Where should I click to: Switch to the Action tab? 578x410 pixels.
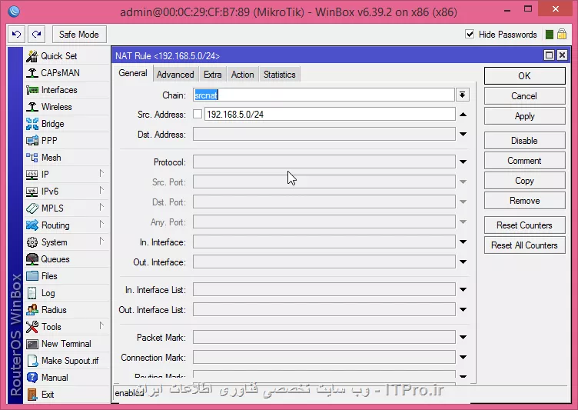coord(242,75)
